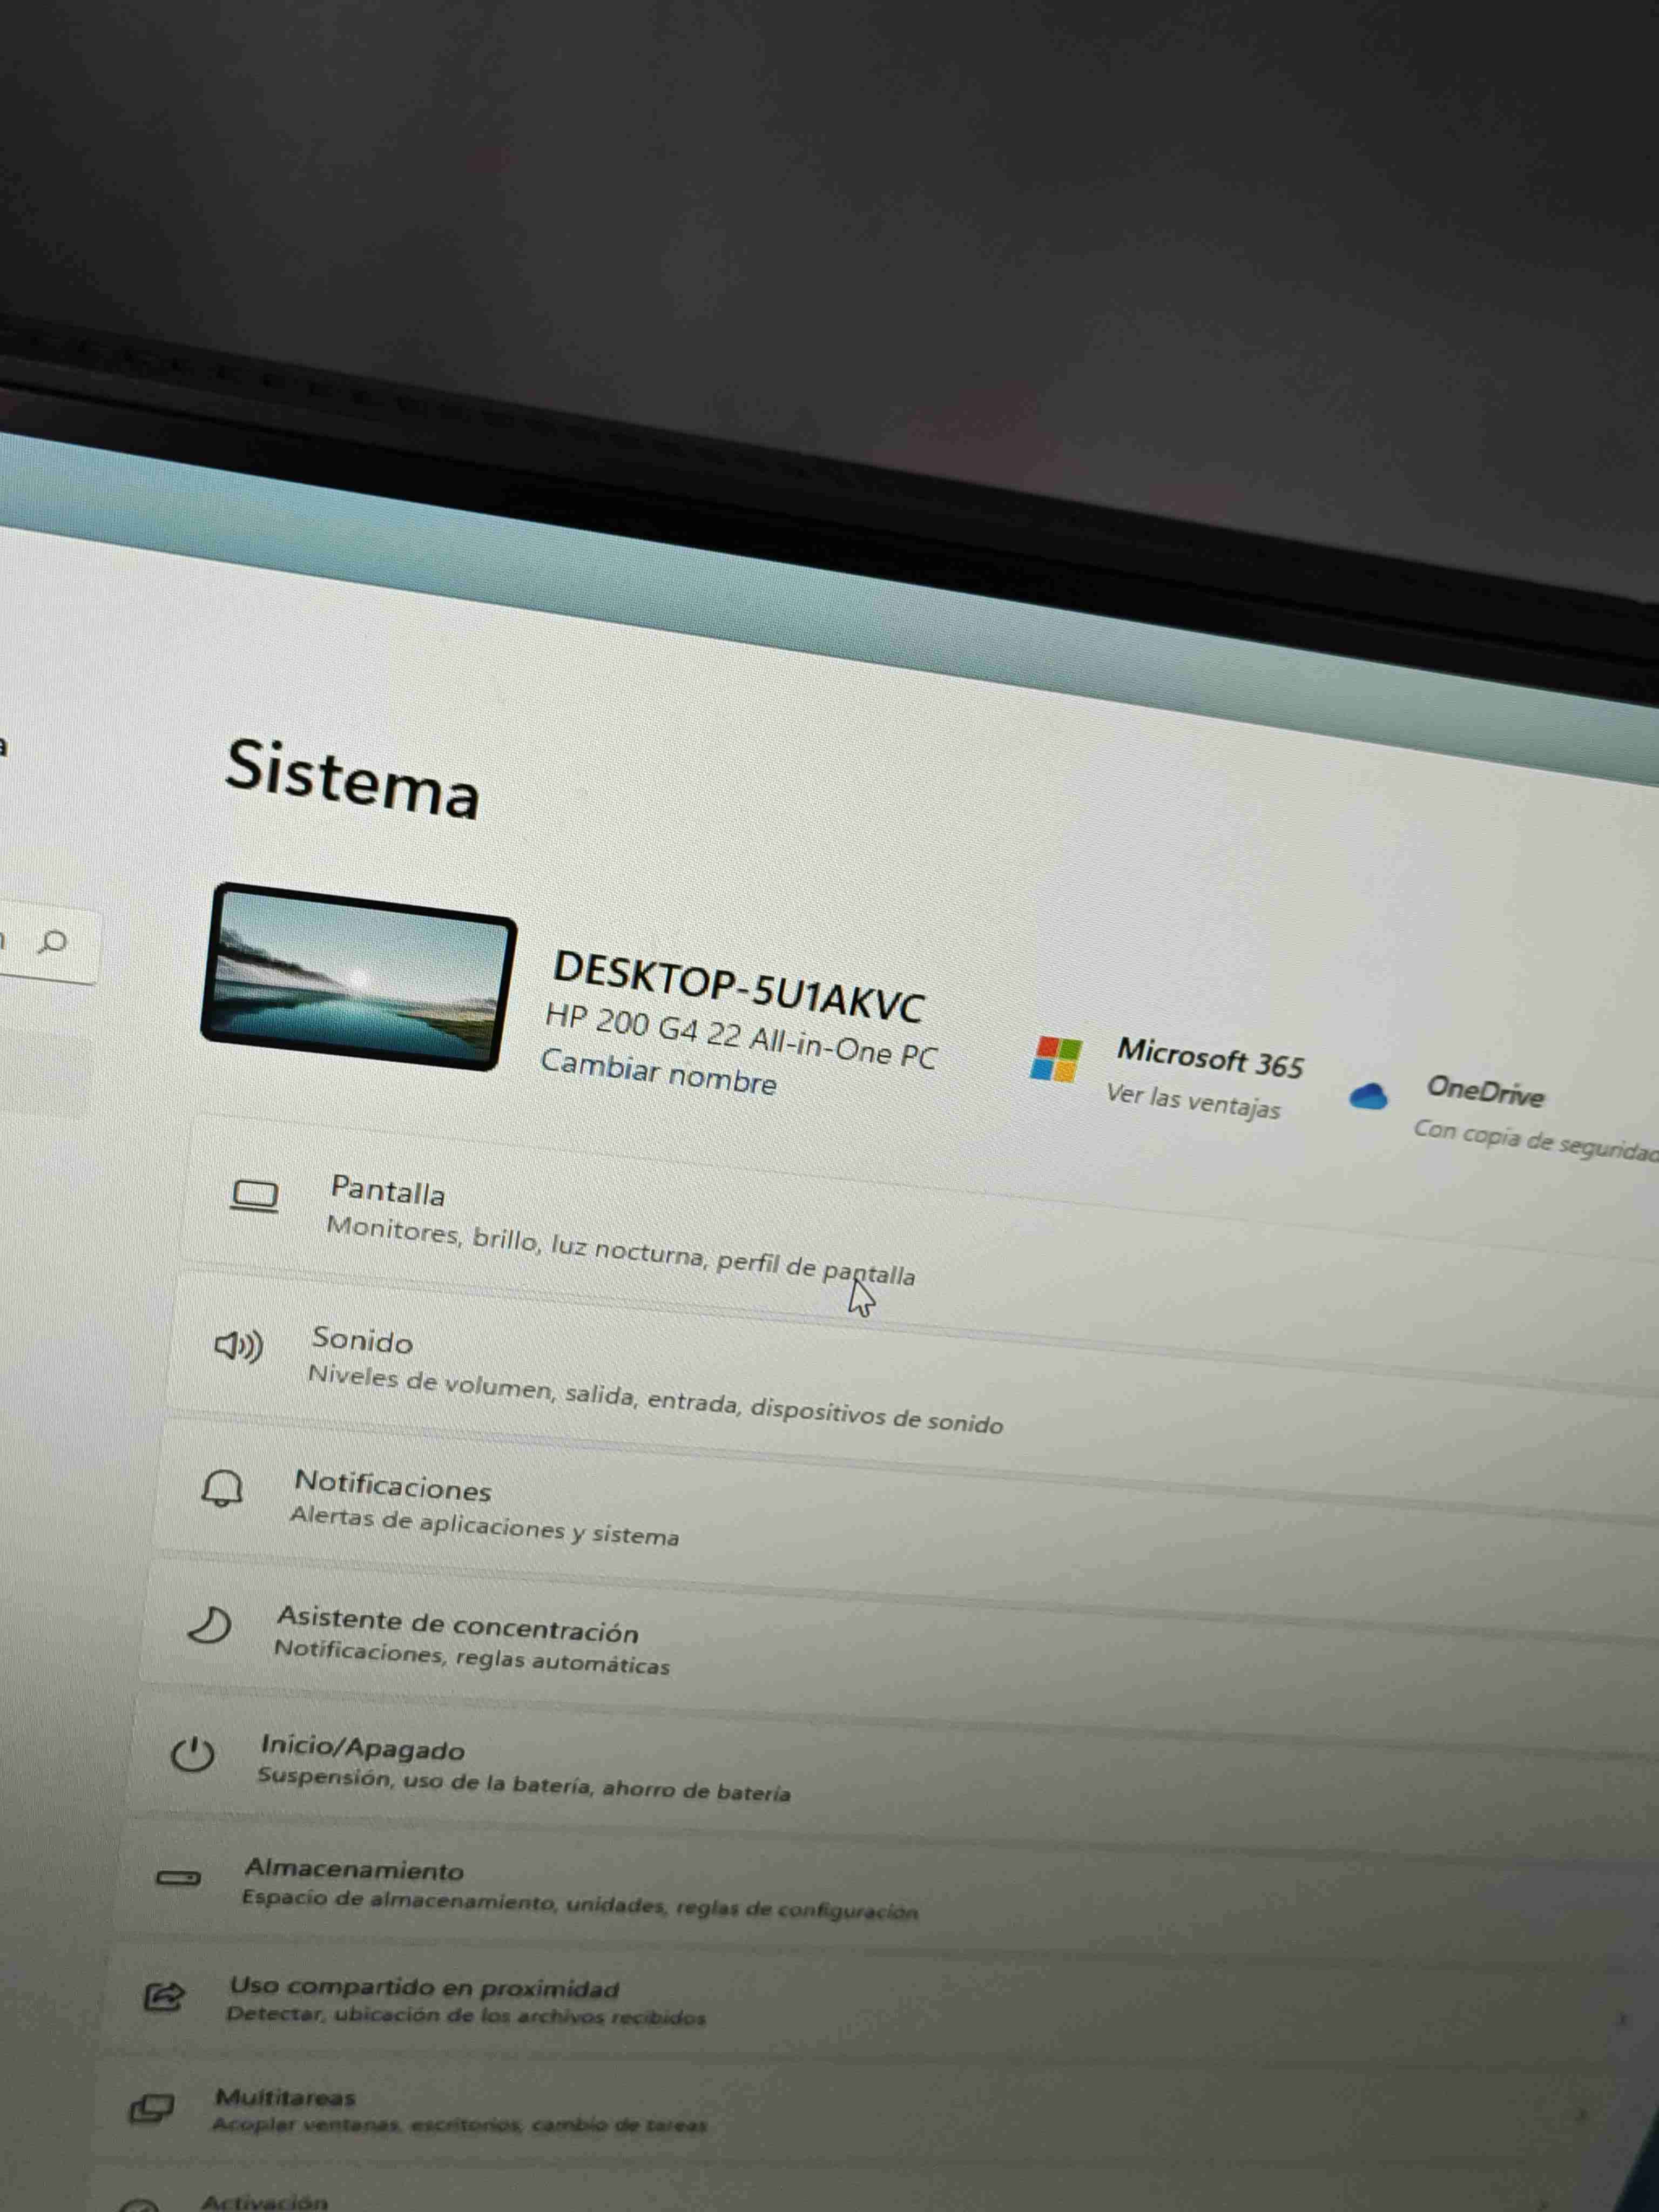
Task: Click 'Monitores, brillo, luz nocturna' description
Action: pos(620,1251)
